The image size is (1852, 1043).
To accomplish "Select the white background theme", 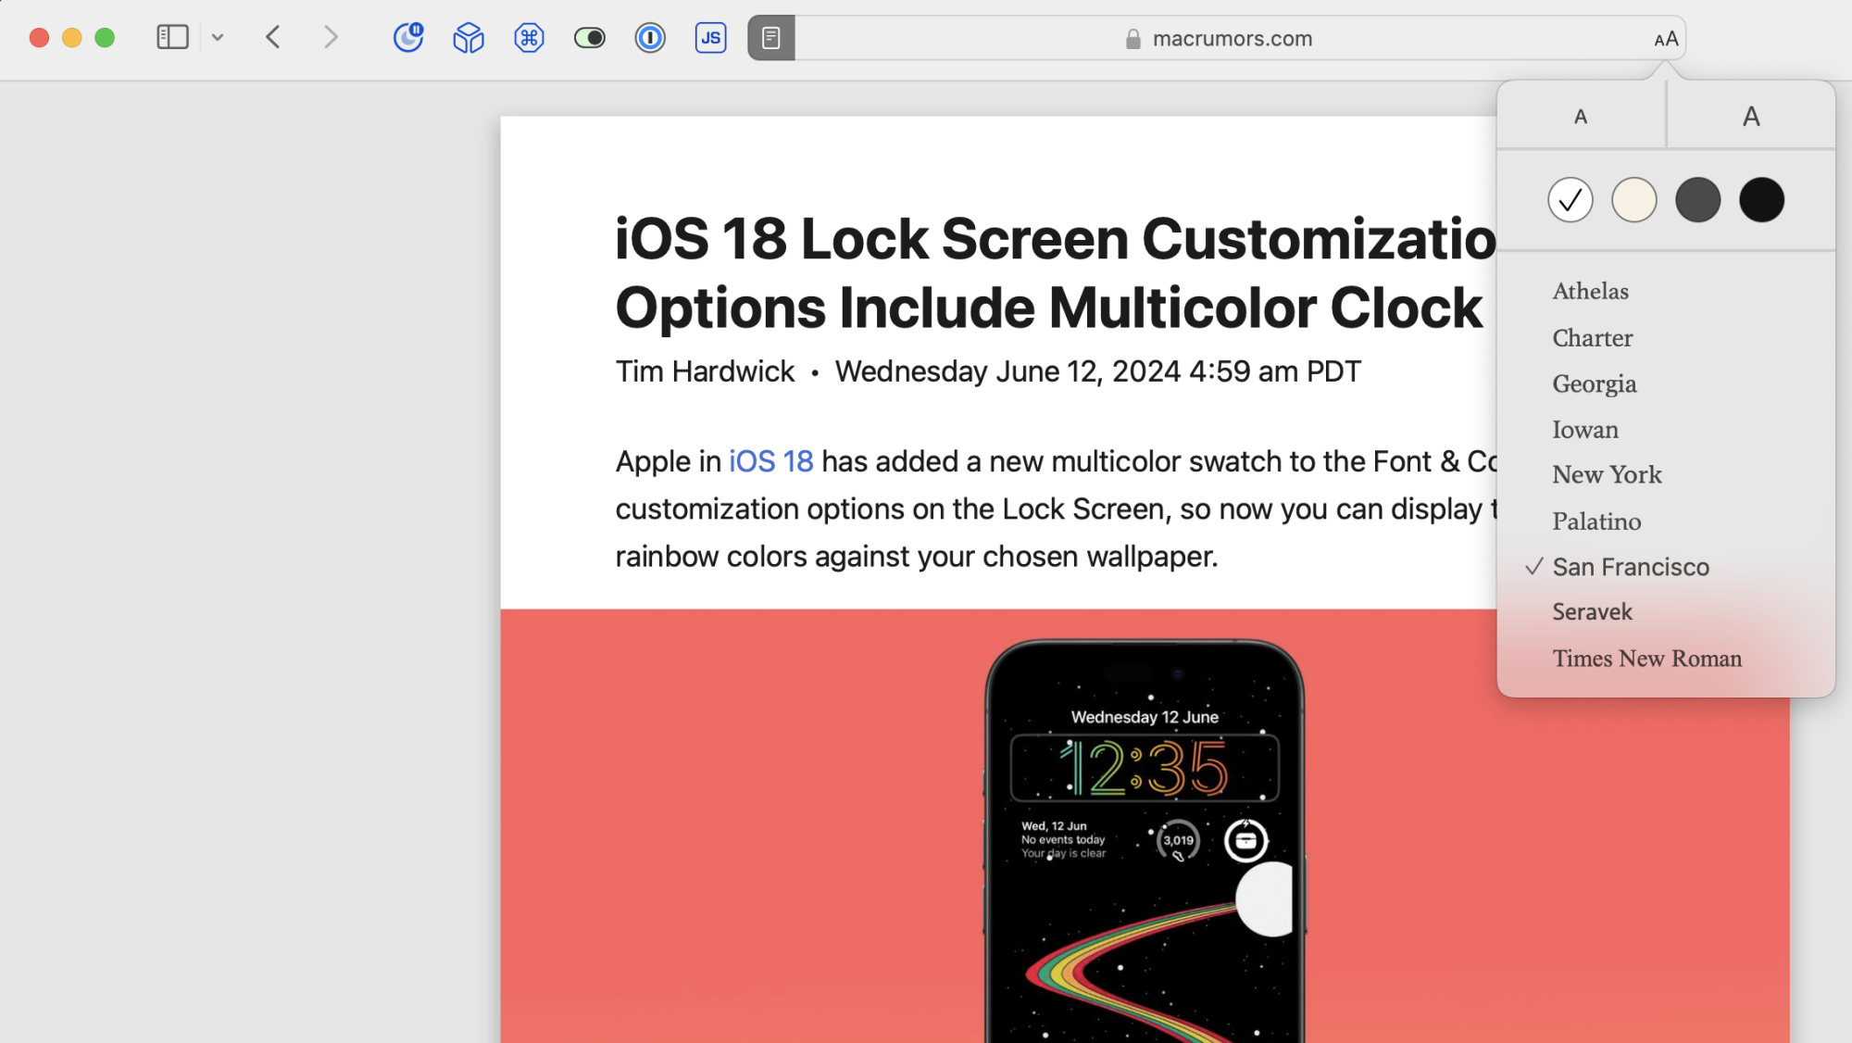I will (x=1570, y=200).
